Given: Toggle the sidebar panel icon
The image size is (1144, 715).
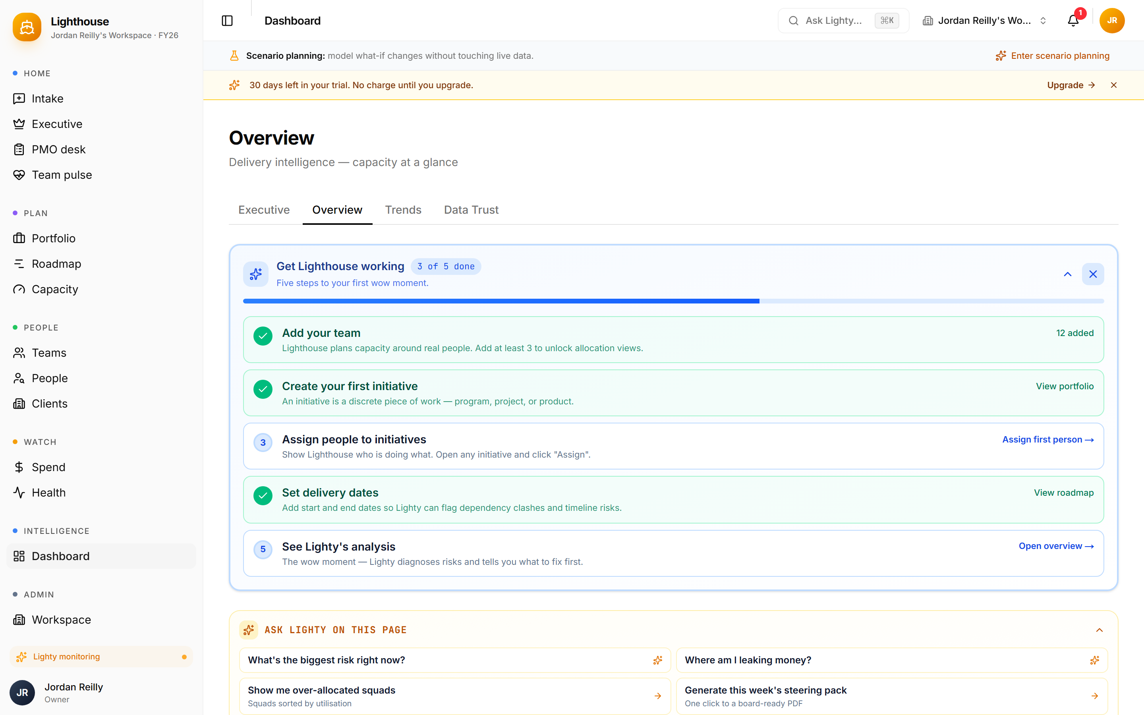Looking at the screenshot, I should 227,21.
